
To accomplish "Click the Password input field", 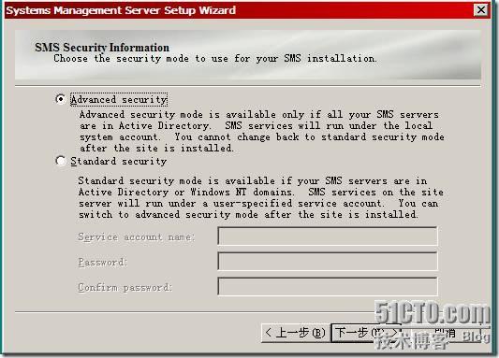I will point(328,262).
